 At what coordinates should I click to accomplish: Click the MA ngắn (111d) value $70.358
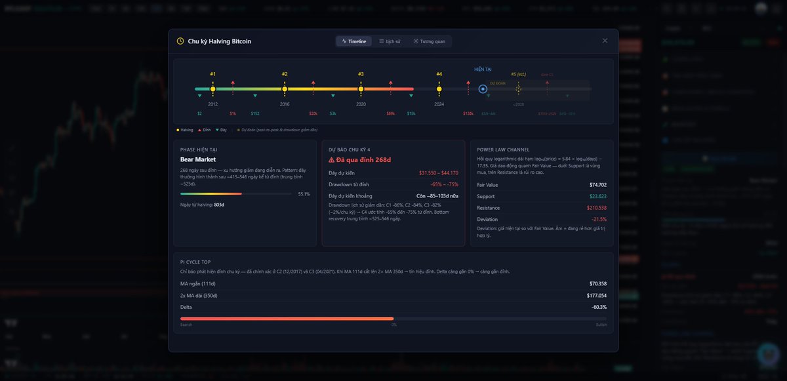[598, 284]
